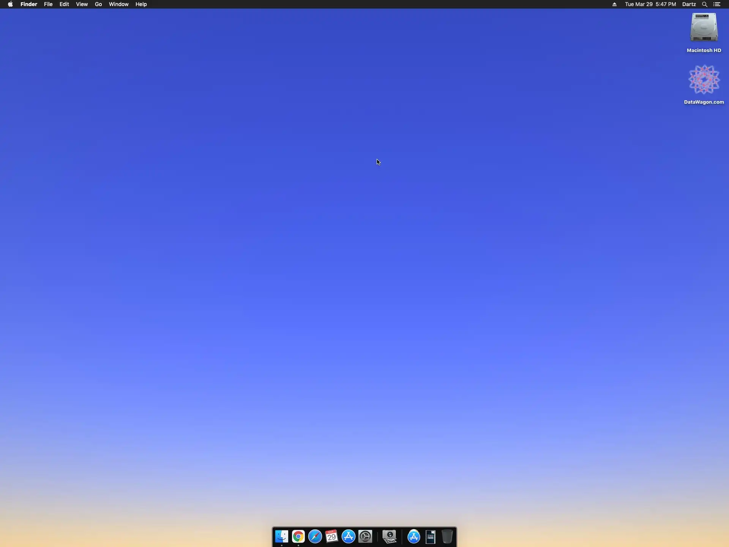Launch Google Chrome from the Dock
Screen dimensions: 729x547
pyautogui.click(x=298, y=536)
